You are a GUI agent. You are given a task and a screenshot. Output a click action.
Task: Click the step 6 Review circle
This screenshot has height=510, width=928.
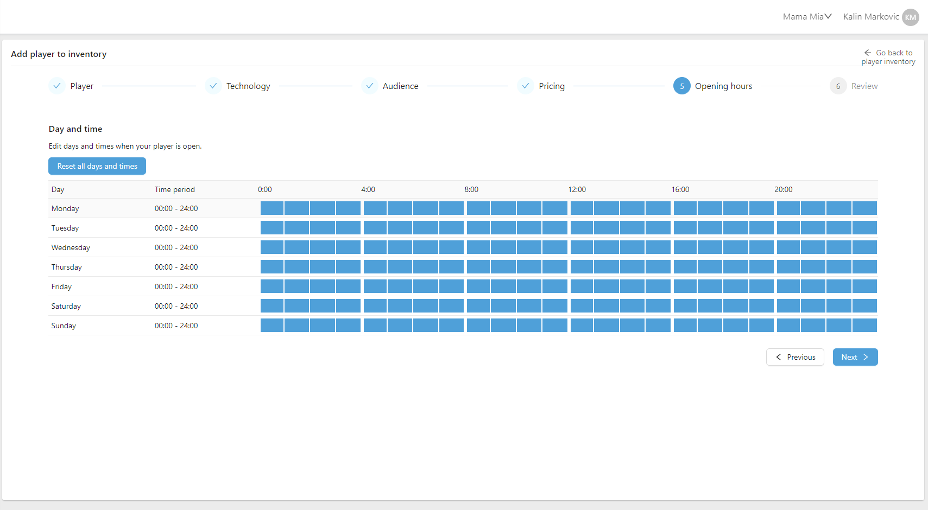(838, 86)
